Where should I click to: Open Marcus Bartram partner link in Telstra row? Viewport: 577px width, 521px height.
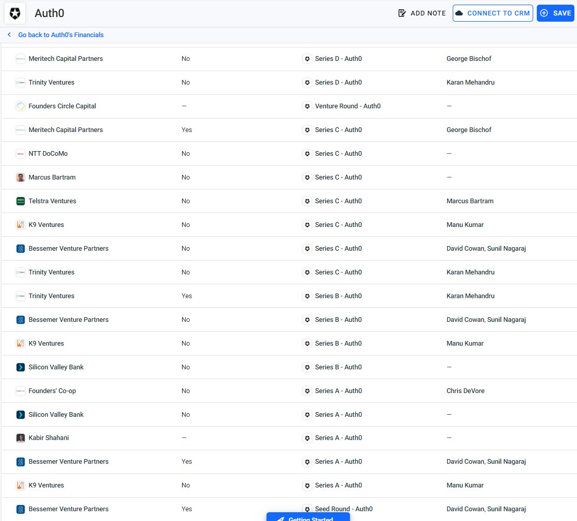[x=470, y=201]
